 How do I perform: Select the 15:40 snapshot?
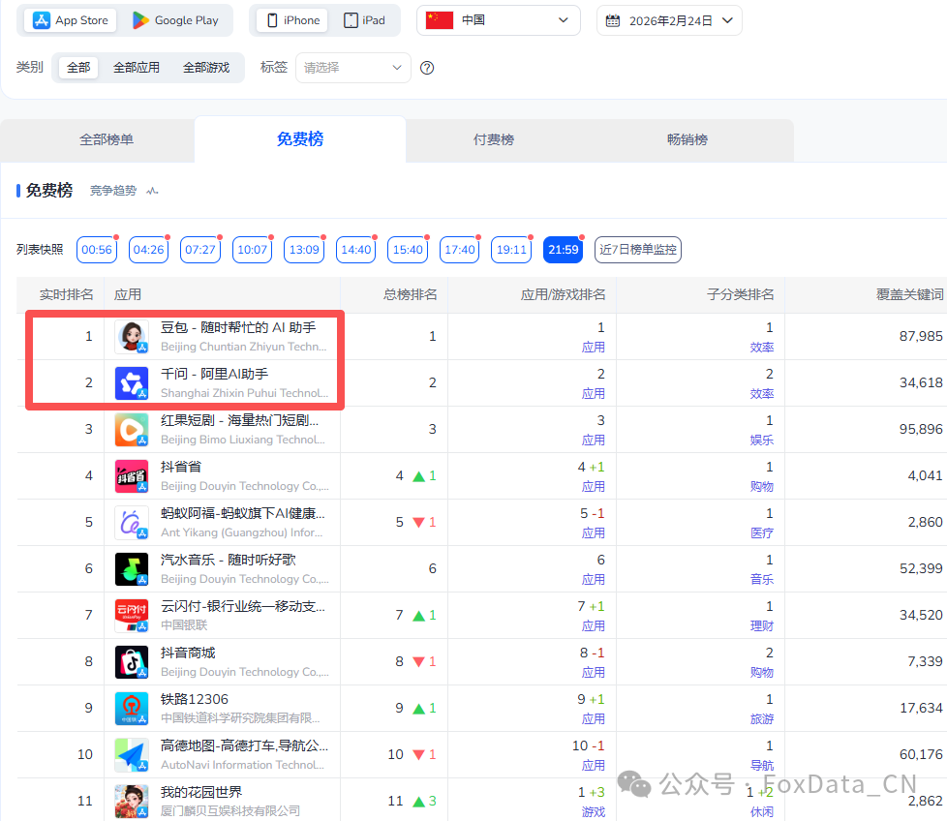[409, 250]
